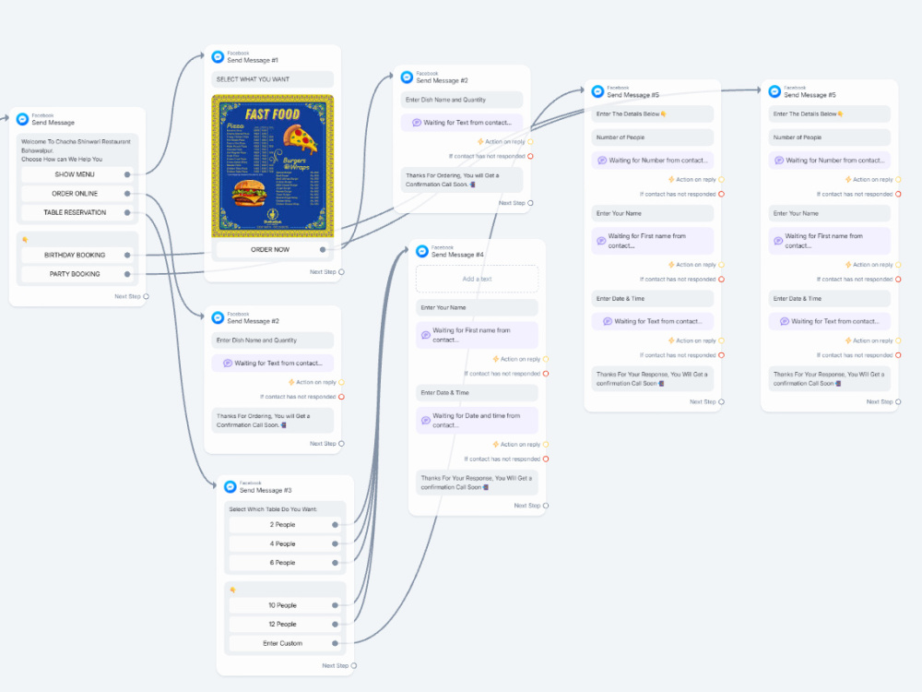The height and width of the screenshot is (692, 922).
Task: Click the connector dot beside 2 People
Action: [335, 525]
